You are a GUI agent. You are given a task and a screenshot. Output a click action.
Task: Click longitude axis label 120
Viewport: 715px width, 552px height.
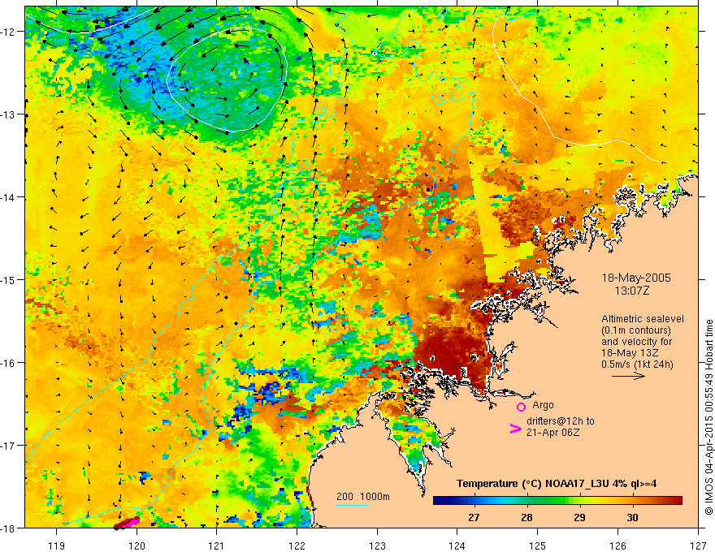pos(136,546)
